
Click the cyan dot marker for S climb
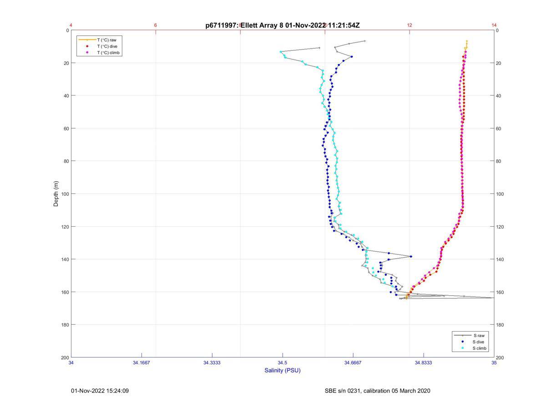[x=462, y=348]
